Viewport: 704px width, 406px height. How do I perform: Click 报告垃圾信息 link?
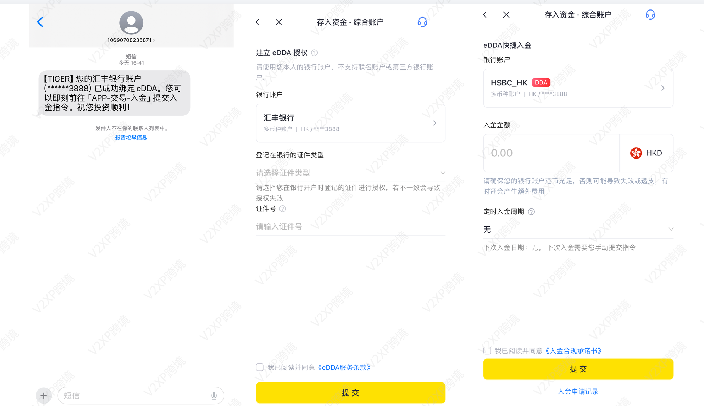coord(131,137)
